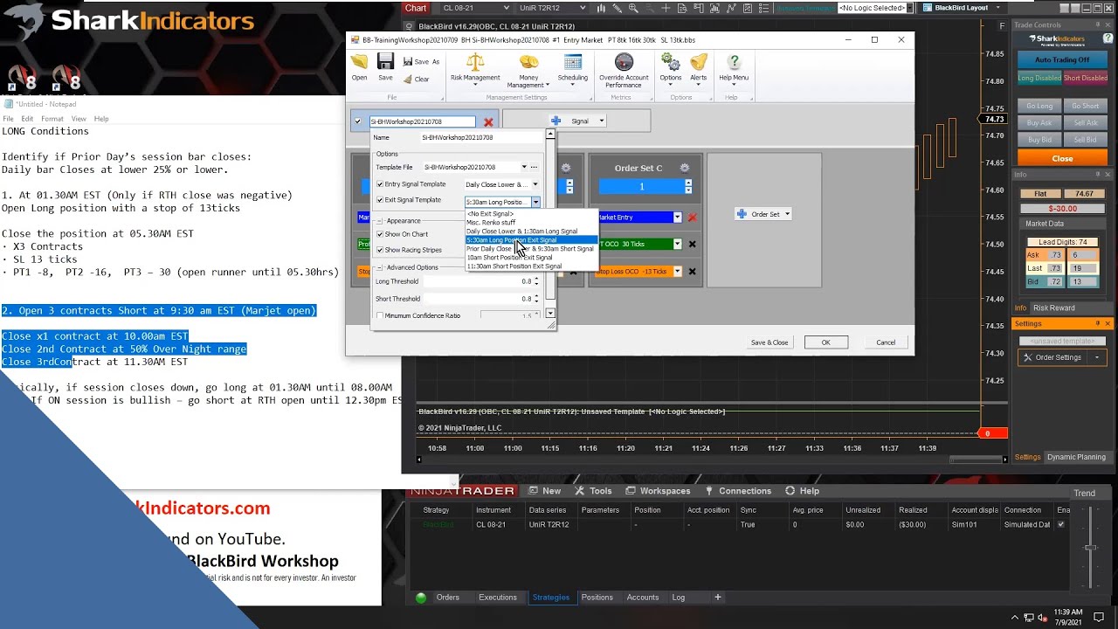
Task: Select 11:30am Short Position Exit Signal
Action: coord(514,266)
